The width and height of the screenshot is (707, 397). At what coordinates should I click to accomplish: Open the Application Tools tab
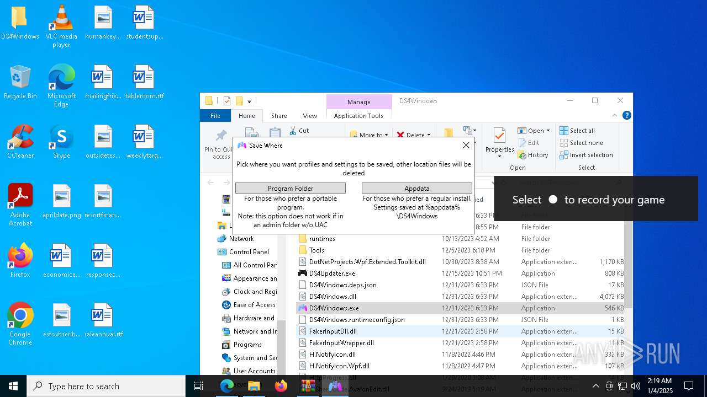[x=358, y=116]
